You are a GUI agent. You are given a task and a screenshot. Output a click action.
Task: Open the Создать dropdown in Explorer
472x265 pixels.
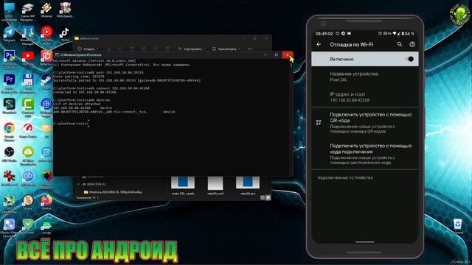point(88,49)
